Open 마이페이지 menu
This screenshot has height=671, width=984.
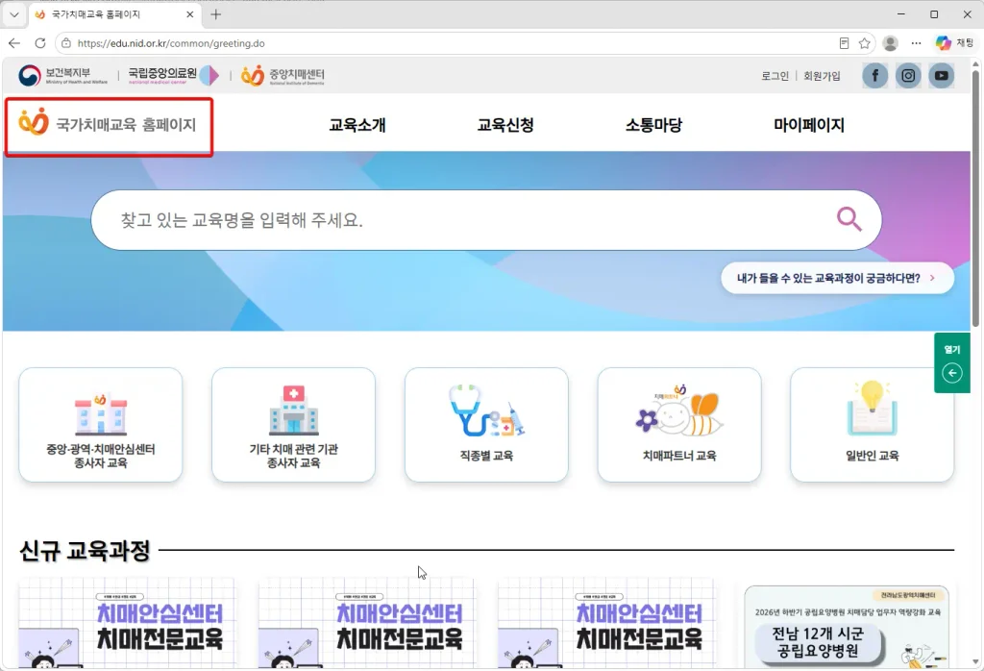click(x=809, y=125)
